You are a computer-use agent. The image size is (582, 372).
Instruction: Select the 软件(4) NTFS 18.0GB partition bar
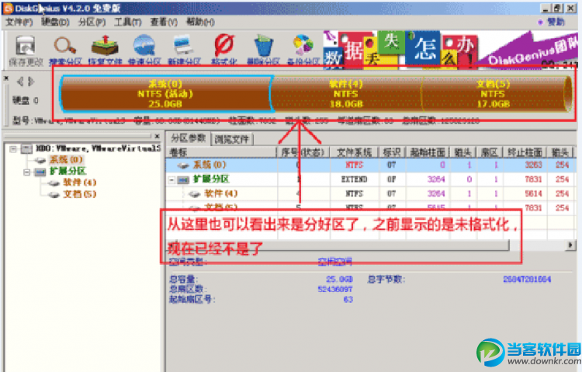pos(346,94)
